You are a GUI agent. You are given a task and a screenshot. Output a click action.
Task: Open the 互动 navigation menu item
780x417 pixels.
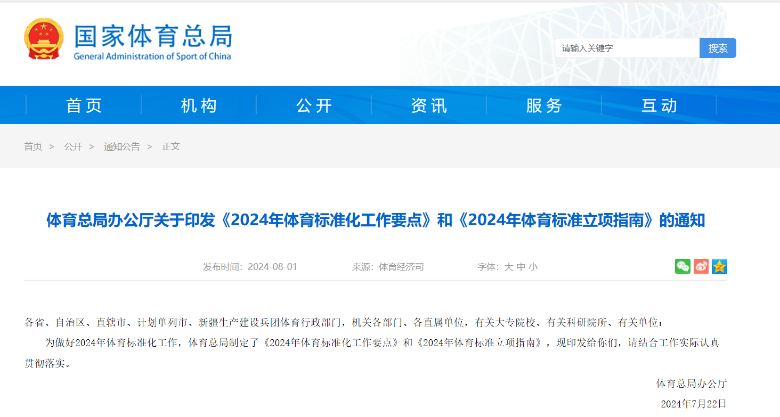point(659,105)
